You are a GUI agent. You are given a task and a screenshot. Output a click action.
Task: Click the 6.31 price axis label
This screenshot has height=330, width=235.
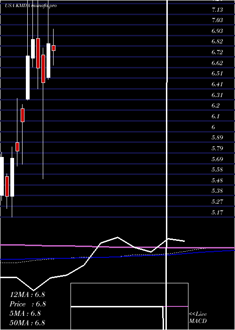[x=217, y=95]
